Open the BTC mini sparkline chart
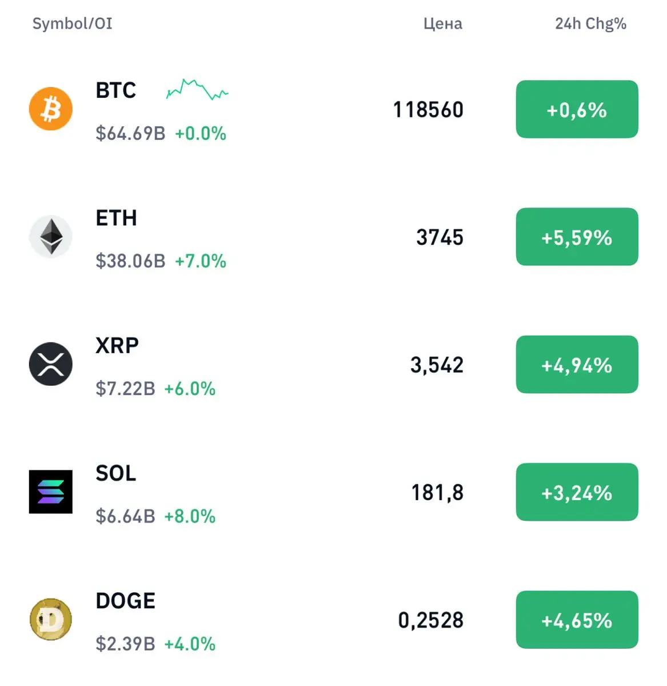Image resolution: width=667 pixels, height=686 pixels. (197, 90)
